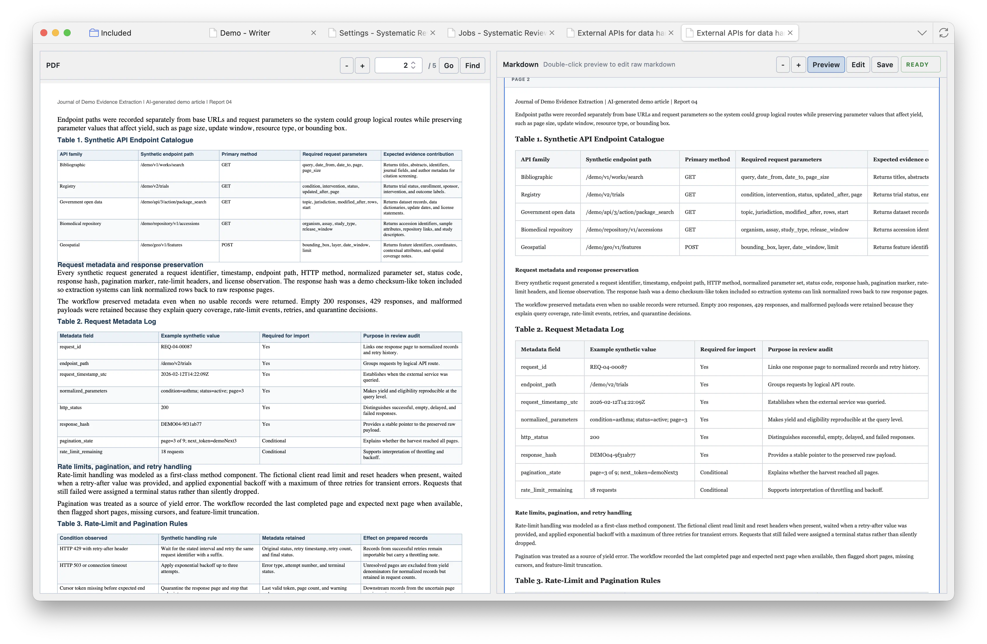Click the PAGE 2 marker in Markdown preview
The image size is (987, 644).
(x=520, y=79)
